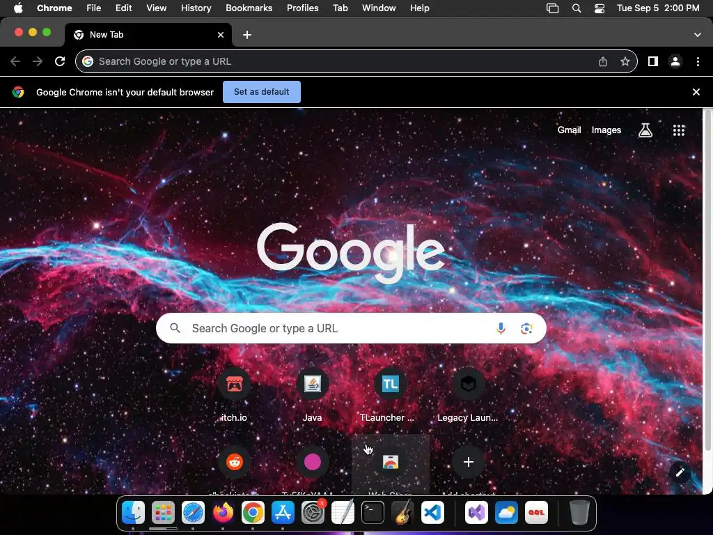Open the side panel icon

(653, 61)
